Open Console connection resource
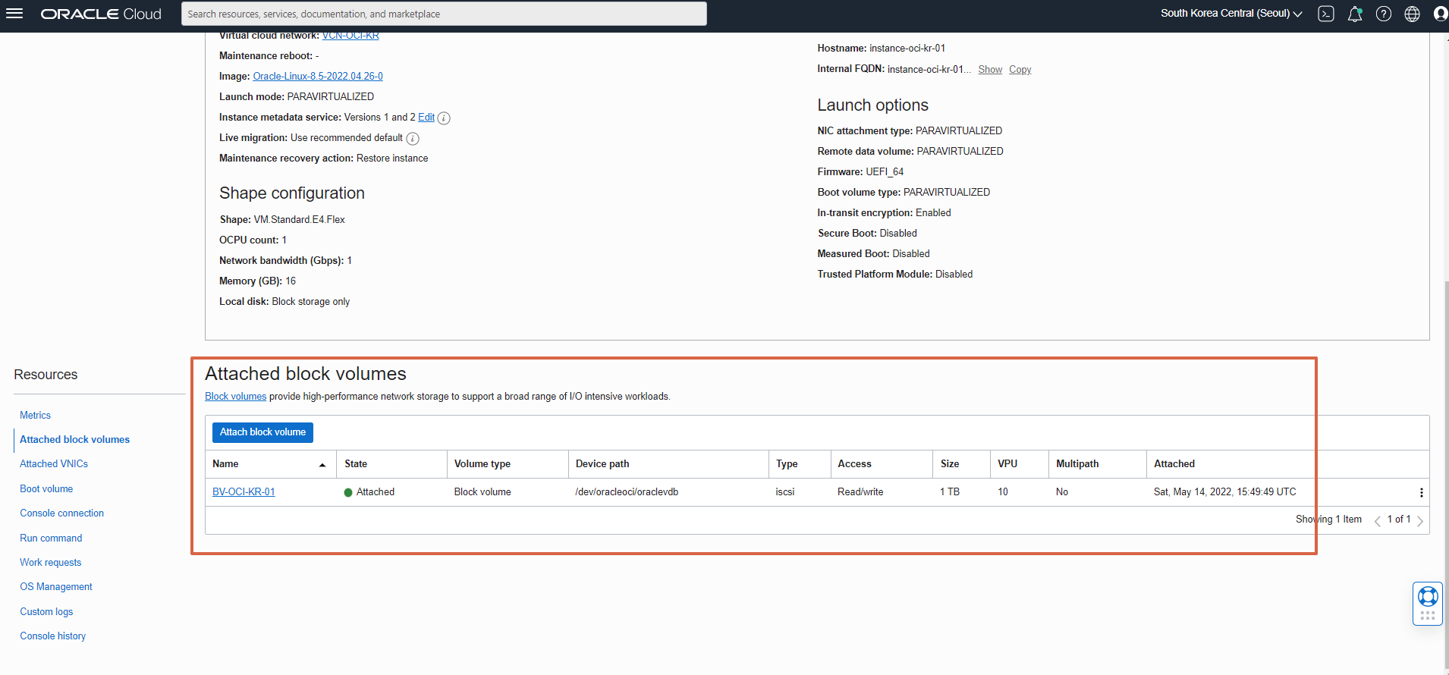Viewport: 1449px width, 675px height. (x=61, y=513)
